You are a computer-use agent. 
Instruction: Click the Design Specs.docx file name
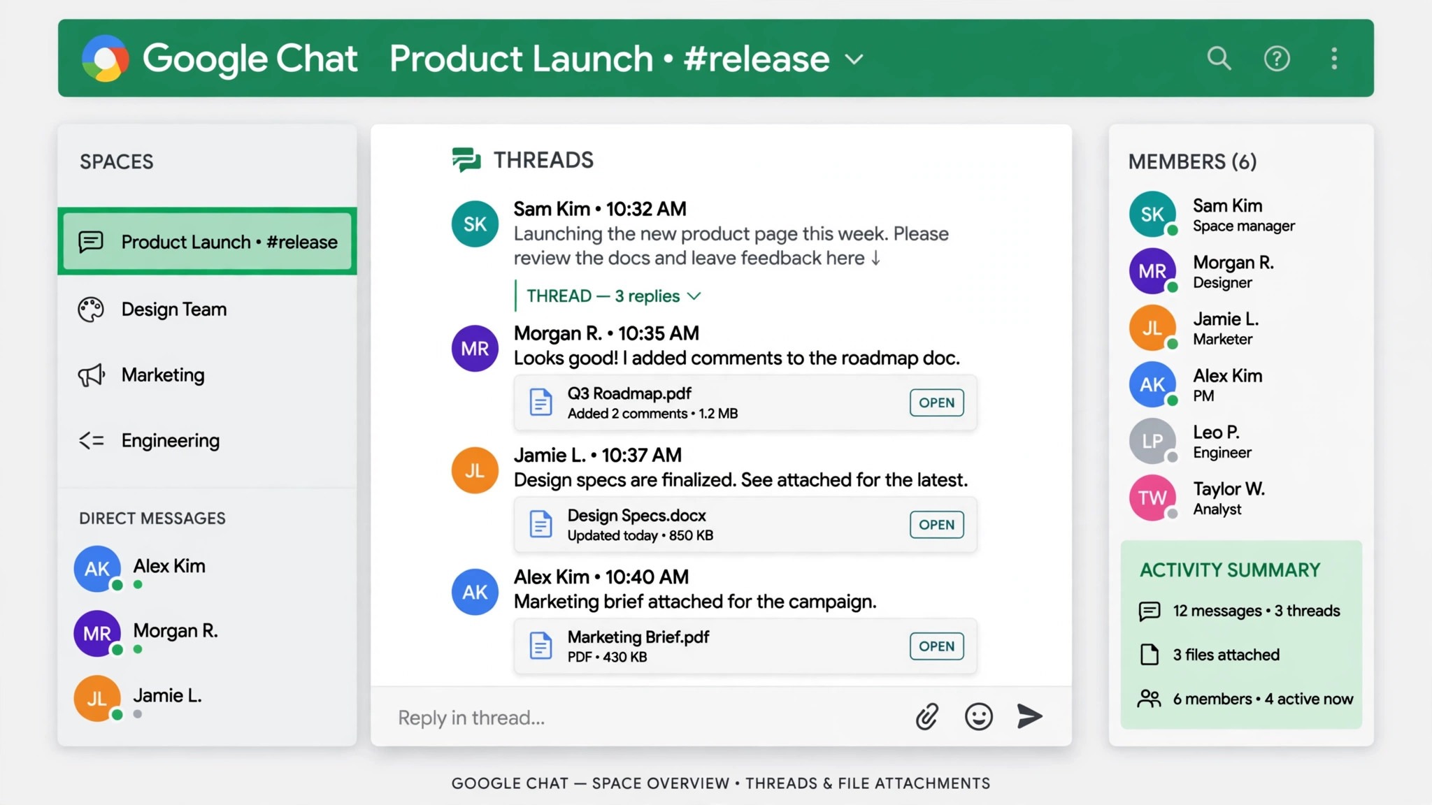coord(637,516)
